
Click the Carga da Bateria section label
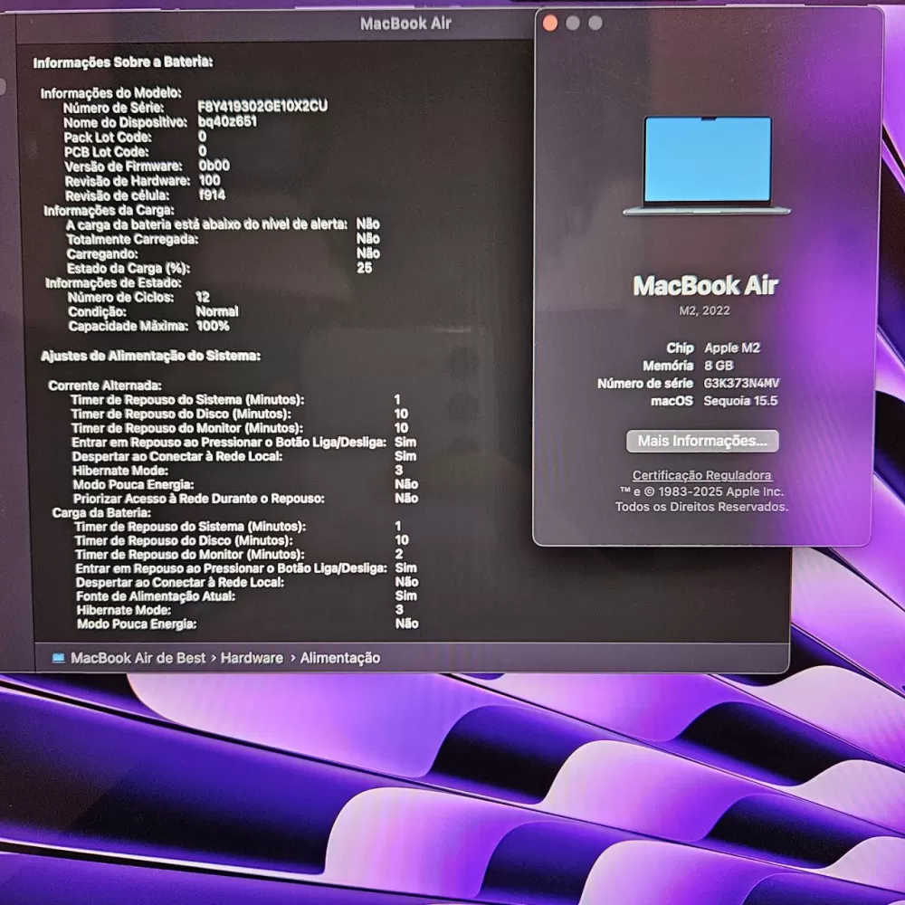101,512
